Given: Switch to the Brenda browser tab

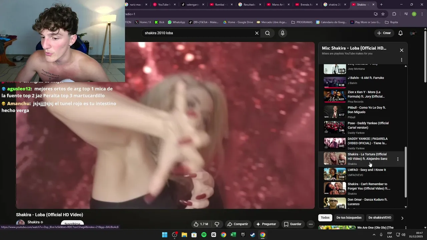Looking at the screenshot, I should click(306, 5).
